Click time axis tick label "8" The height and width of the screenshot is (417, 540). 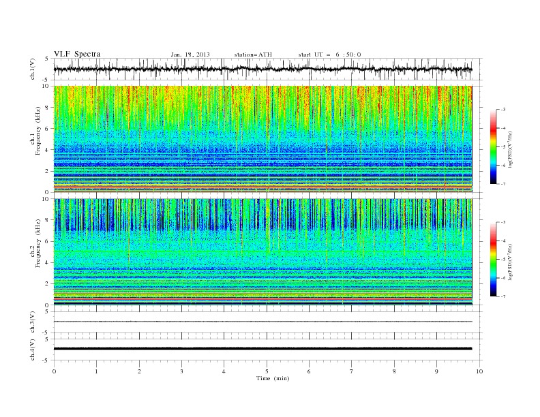394,371
